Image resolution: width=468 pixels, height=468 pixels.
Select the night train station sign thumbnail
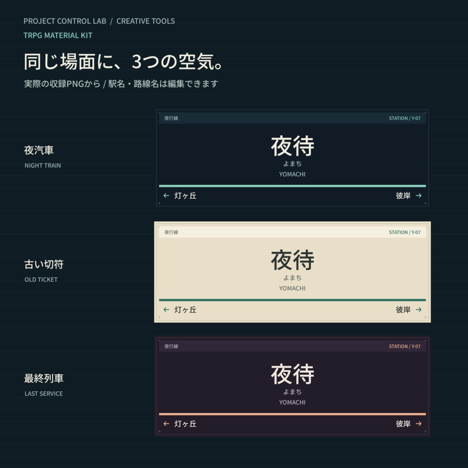coord(292,158)
